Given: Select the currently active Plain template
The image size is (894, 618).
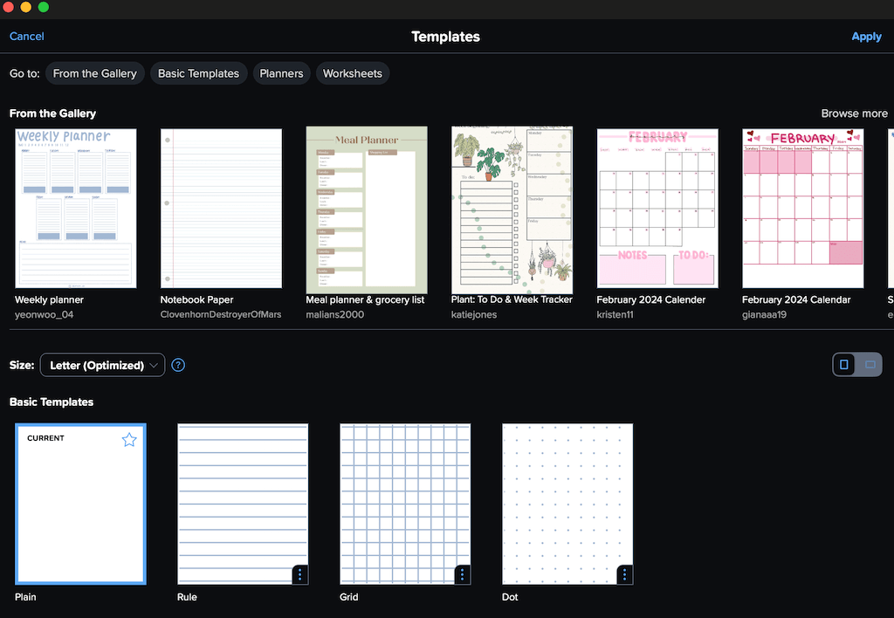Looking at the screenshot, I should coord(80,504).
